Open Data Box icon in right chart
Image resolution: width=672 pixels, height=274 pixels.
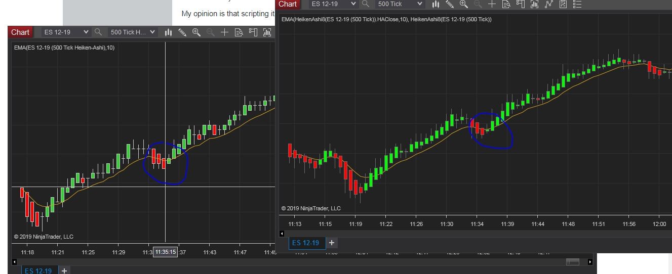click(x=506, y=4)
